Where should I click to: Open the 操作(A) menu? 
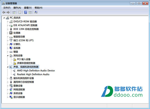[17, 8]
